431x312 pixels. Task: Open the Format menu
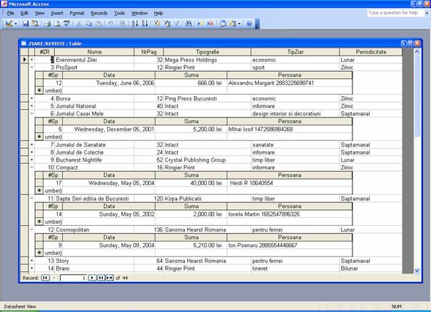point(77,13)
